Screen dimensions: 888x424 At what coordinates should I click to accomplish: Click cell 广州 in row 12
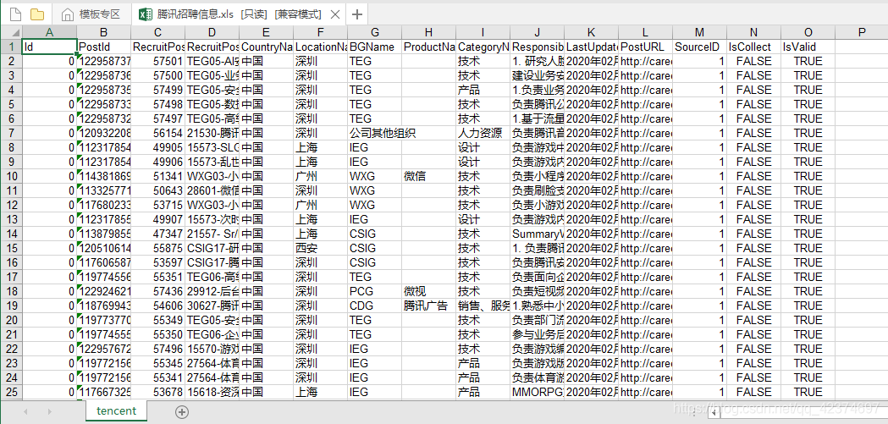pos(321,205)
